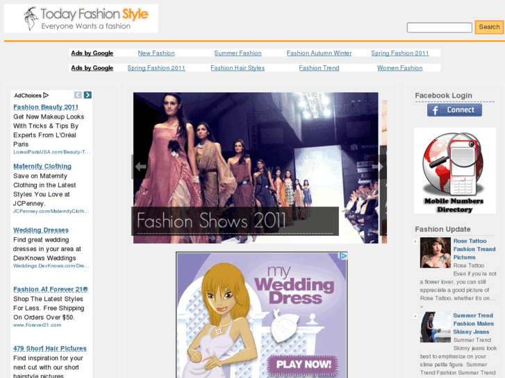Click slideshow previous arrow
This screenshot has width=505, height=378.
[140, 166]
